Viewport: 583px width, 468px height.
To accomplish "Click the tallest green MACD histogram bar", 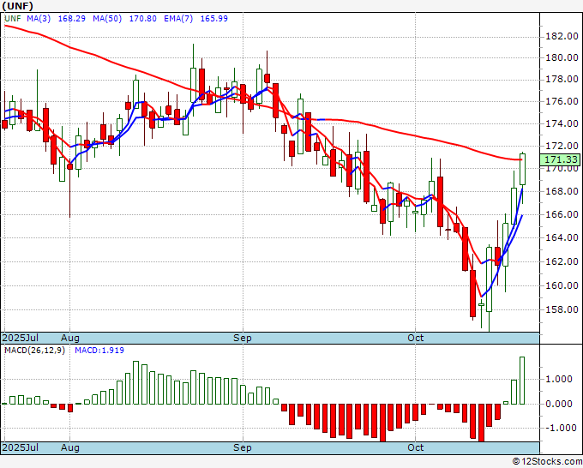I will (522, 381).
